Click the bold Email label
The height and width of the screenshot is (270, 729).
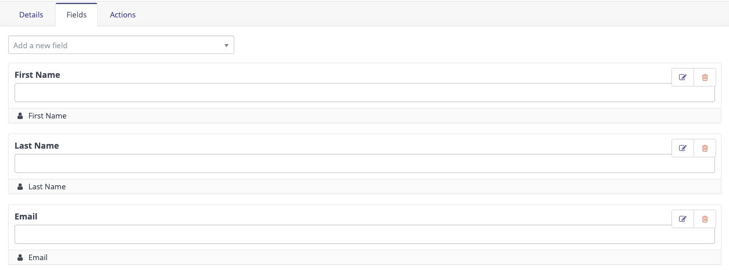[x=26, y=217]
